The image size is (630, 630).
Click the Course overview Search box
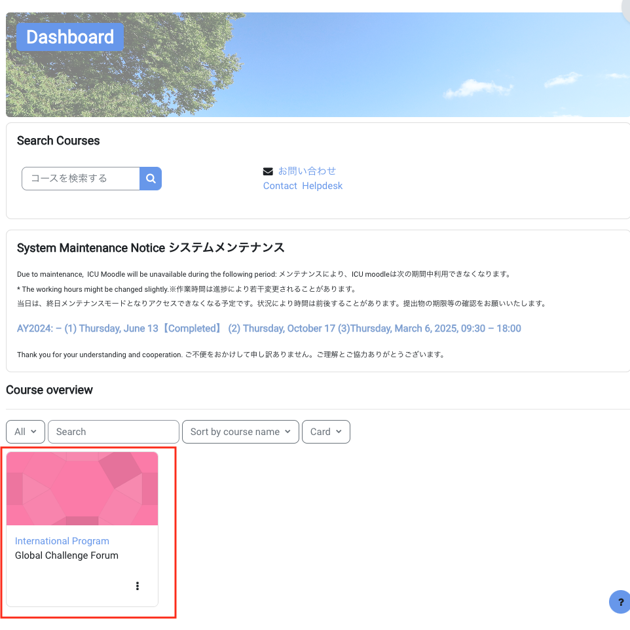click(113, 431)
